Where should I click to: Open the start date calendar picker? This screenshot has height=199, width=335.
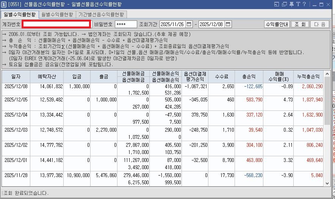[189, 24]
